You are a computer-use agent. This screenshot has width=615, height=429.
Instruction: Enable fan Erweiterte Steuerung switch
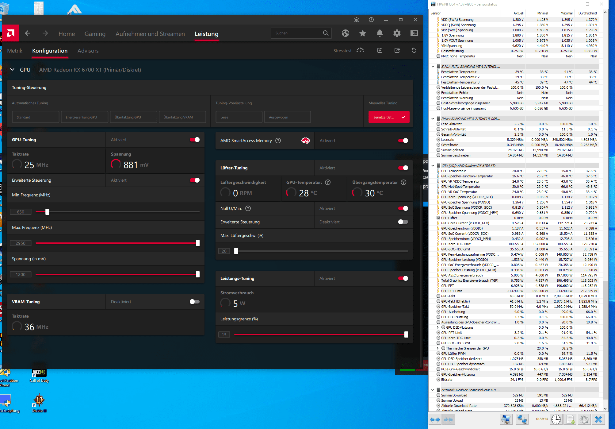pyautogui.click(x=403, y=222)
